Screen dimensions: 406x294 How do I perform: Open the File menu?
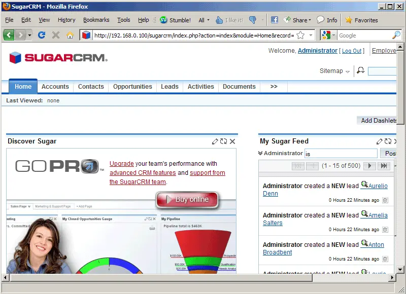(9, 20)
